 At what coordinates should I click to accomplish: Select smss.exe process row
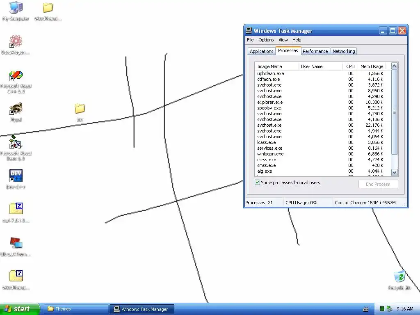pos(322,166)
